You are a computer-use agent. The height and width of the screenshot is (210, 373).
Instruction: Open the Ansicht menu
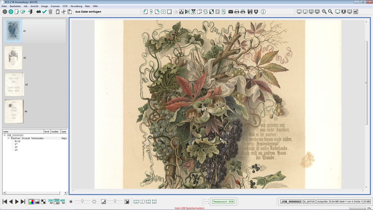[x=34, y=6]
